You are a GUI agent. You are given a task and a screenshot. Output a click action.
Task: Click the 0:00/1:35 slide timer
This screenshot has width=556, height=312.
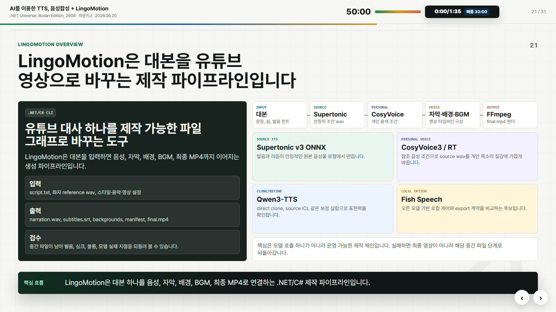(448, 11)
